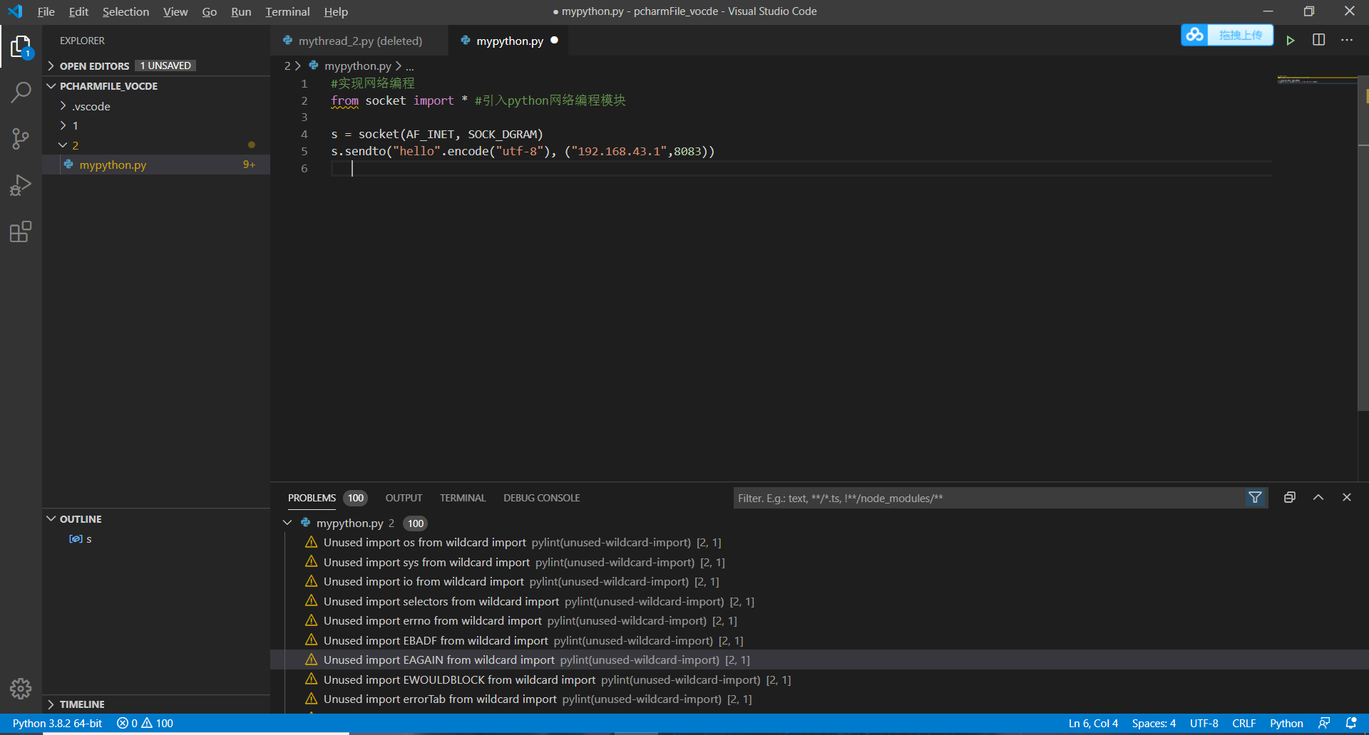Collapse mypython.py problems group
This screenshot has width=1369, height=735.
287,523
